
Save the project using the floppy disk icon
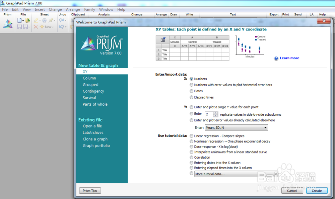(x=20, y=27)
